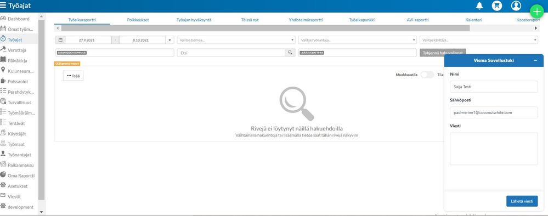Switch to the Työajan hyväksyntä tab
Image resolution: width=548 pixels, height=216 pixels.
click(194, 20)
